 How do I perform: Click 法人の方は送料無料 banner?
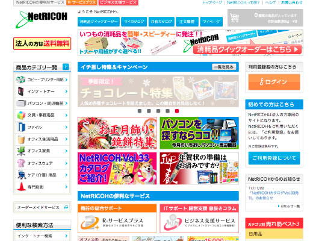(42, 43)
